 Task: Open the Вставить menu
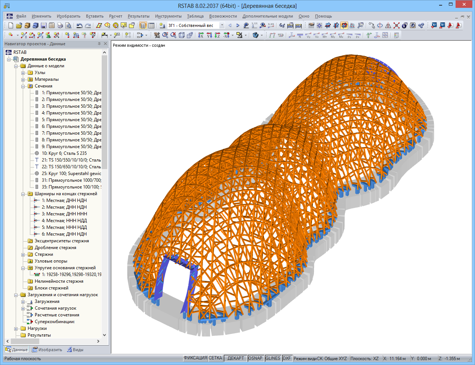[x=95, y=16]
